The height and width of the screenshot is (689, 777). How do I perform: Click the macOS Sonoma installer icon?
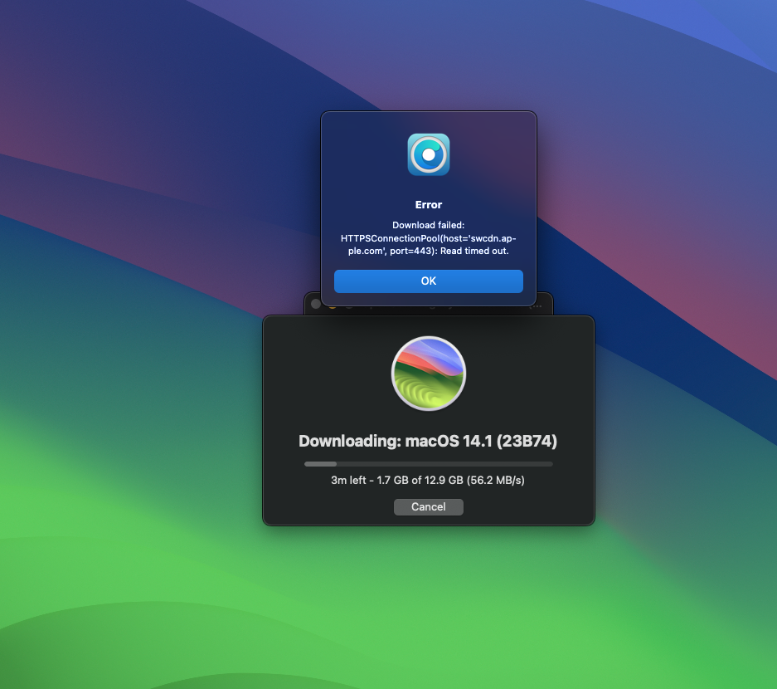pyautogui.click(x=428, y=374)
